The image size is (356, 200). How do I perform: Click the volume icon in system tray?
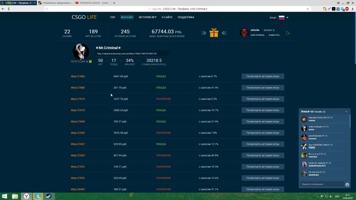coord(331,196)
